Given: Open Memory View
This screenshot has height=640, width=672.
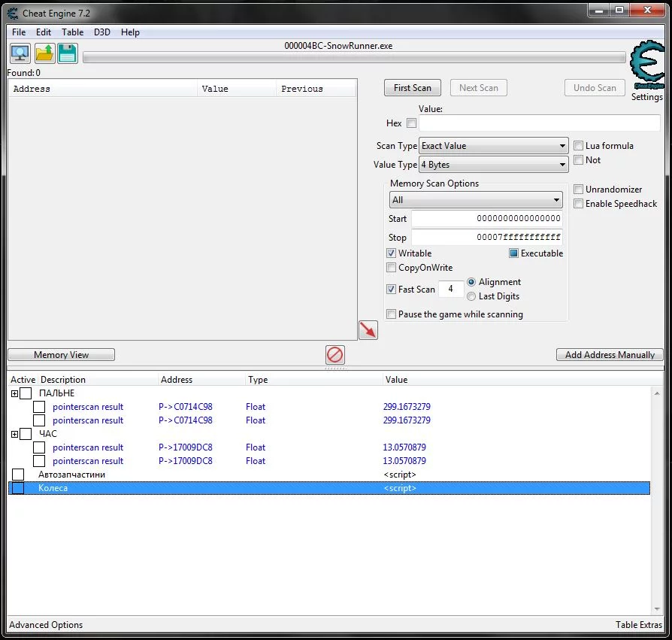Looking at the screenshot, I should 62,354.
